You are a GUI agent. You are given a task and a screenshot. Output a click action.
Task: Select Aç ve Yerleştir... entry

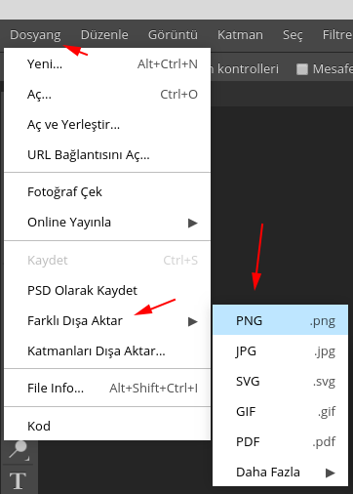(x=107, y=125)
